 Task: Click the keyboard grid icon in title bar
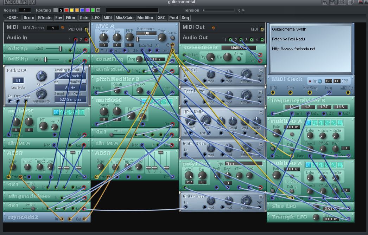pos(342,2)
